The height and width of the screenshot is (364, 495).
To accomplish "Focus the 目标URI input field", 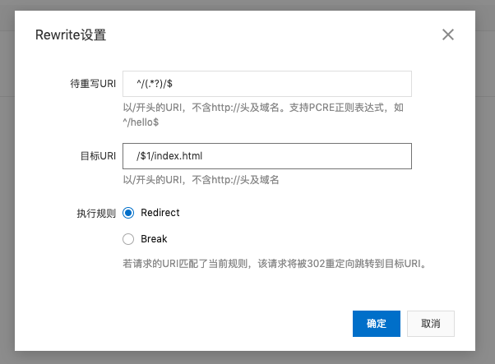I will (x=266, y=156).
